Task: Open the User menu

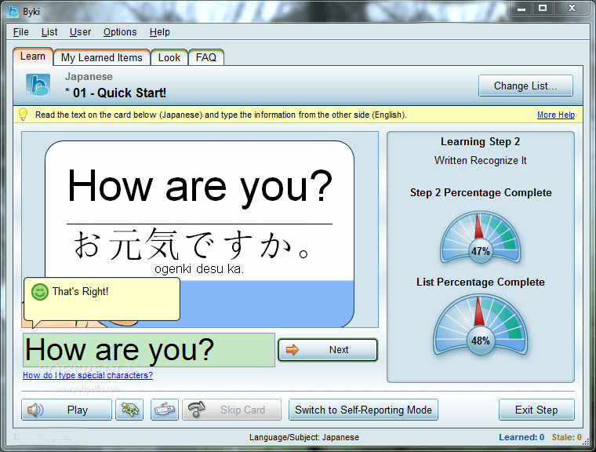Action: [x=80, y=32]
